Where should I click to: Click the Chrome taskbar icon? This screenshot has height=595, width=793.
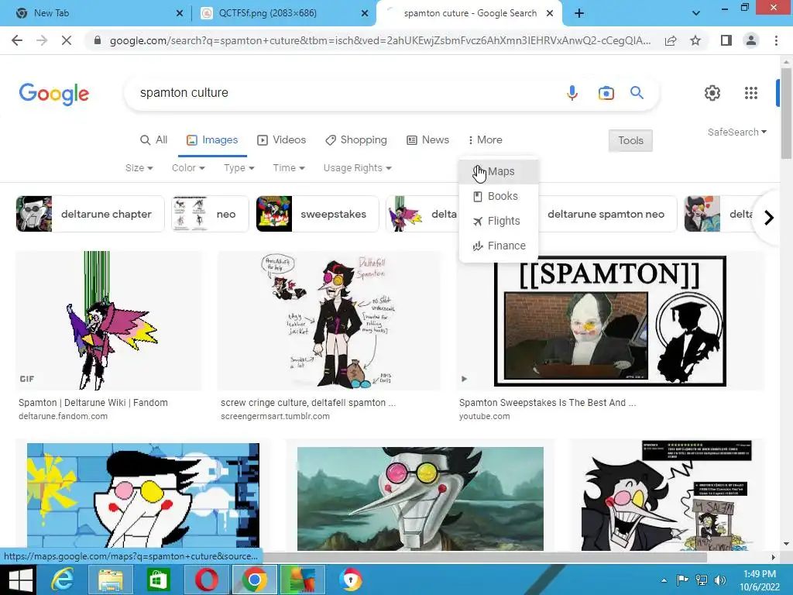(254, 580)
